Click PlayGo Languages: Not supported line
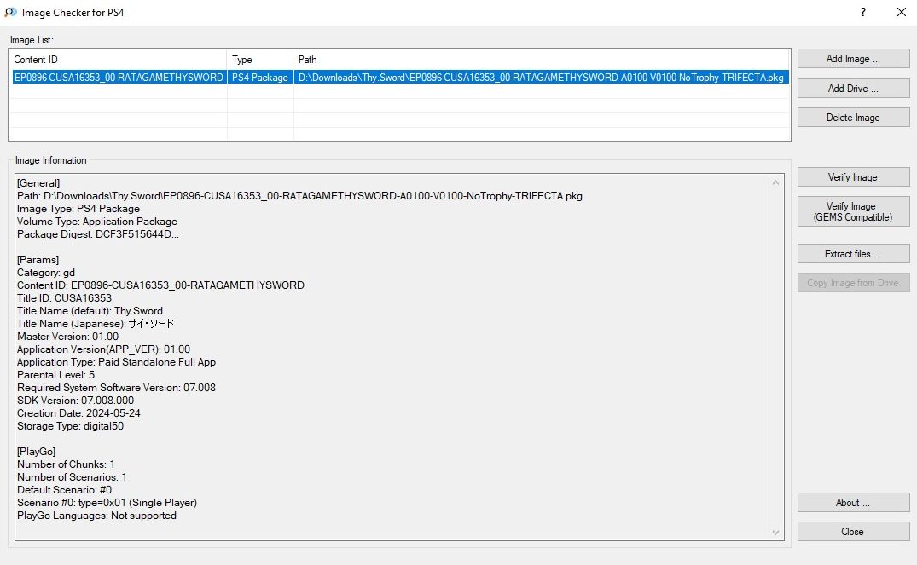The height and width of the screenshot is (565, 917). (96, 516)
